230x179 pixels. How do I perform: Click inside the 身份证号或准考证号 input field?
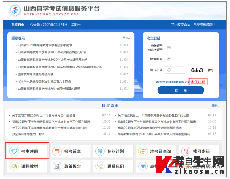coord(186,47)
